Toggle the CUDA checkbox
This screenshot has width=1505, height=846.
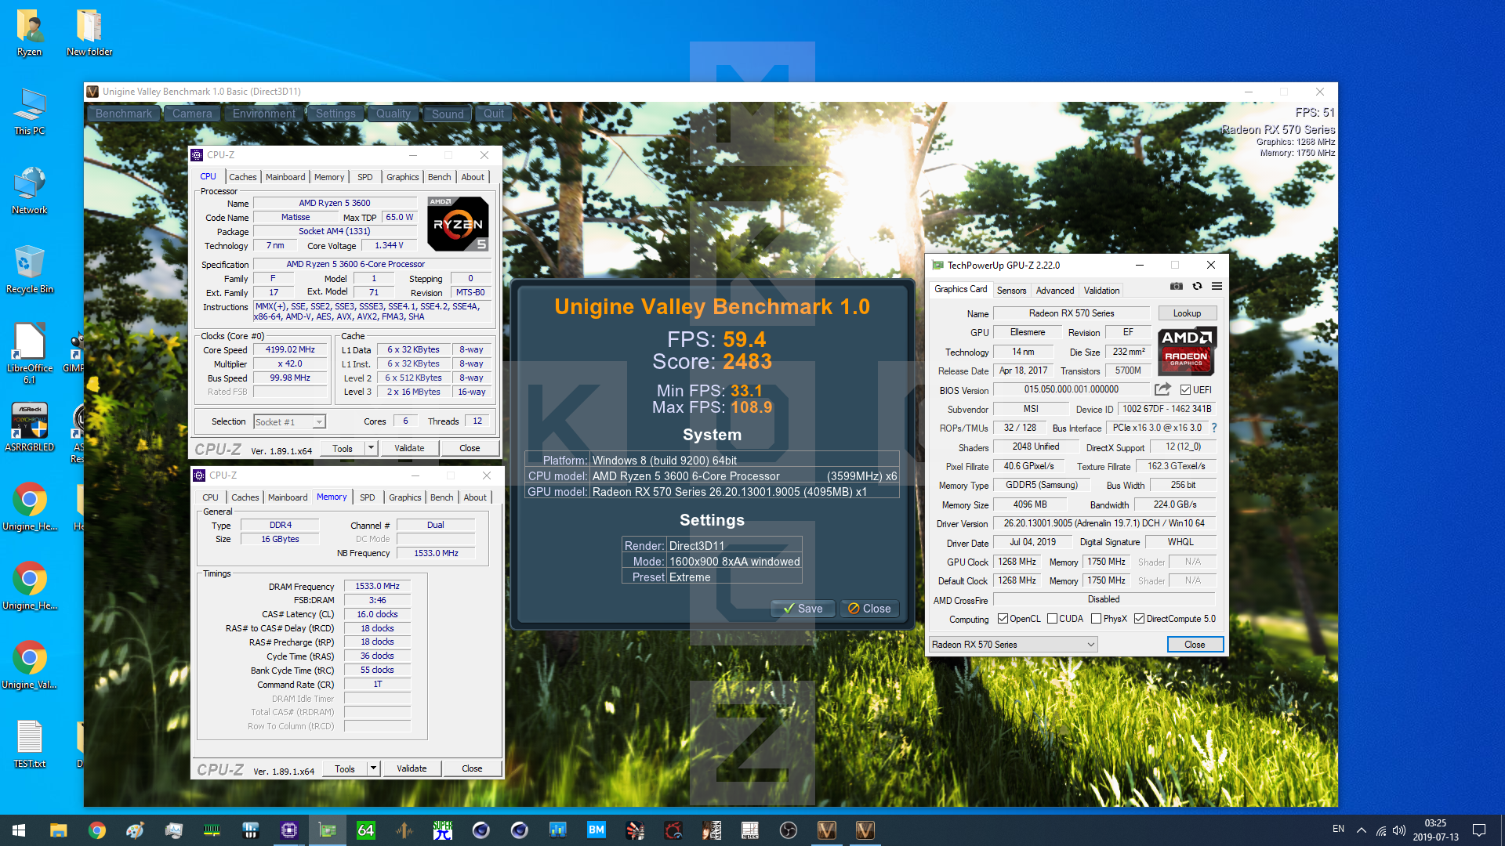click(x=1052, y=619)
